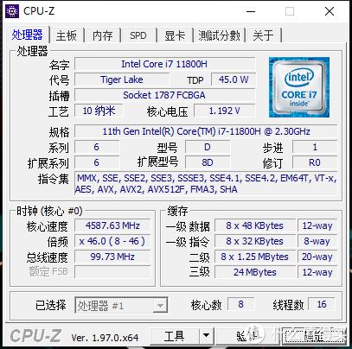Switch to the 内存 tab
The width and height of the screenshot is (352, 349).
[103, 35]
